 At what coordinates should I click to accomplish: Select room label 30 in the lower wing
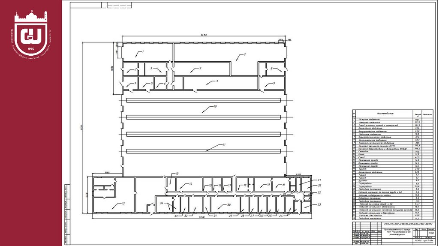[229, 205]
